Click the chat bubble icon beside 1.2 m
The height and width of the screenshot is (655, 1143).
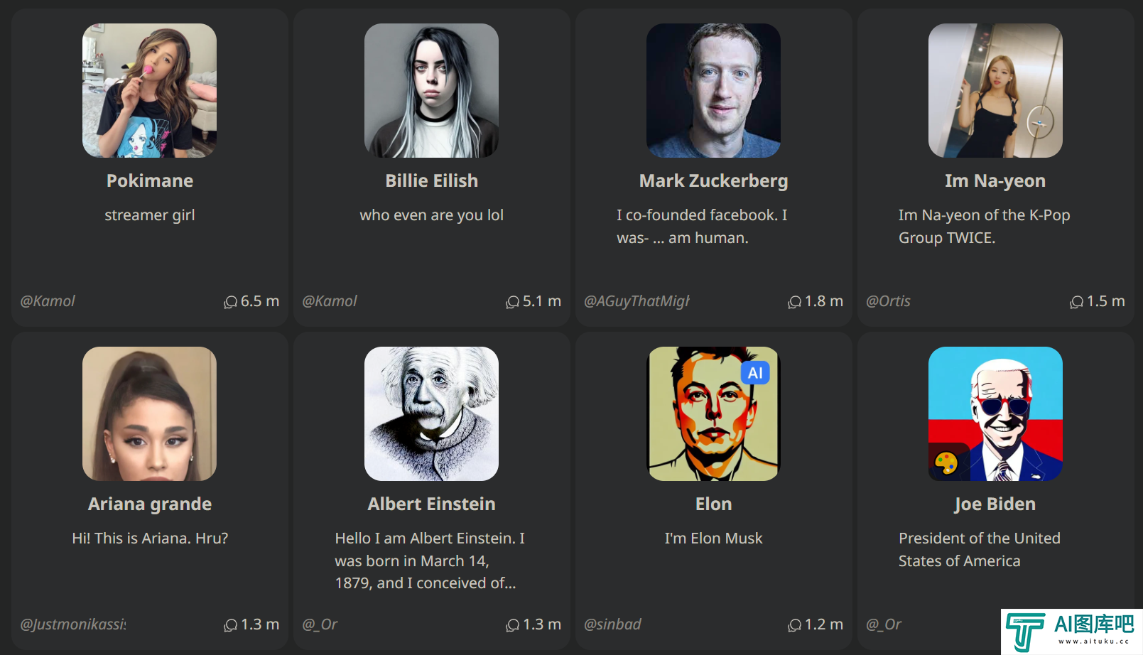click(794, 625)
